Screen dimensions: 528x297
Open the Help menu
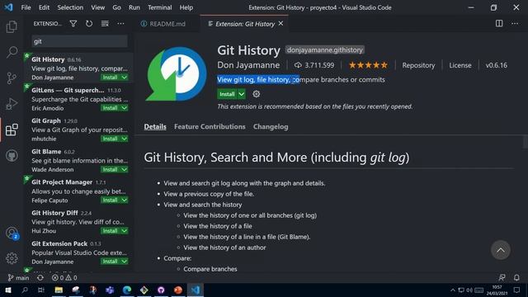pos(186,7)
